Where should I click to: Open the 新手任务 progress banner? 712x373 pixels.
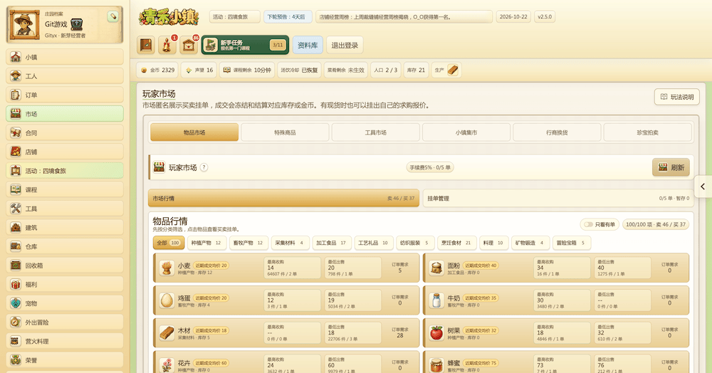[x=245, y=45]
